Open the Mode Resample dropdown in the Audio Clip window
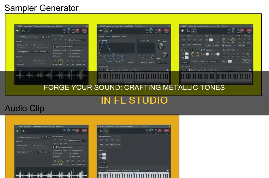This screenshot has width=269, height=178. pyautogui.click(x=80, y=140)
